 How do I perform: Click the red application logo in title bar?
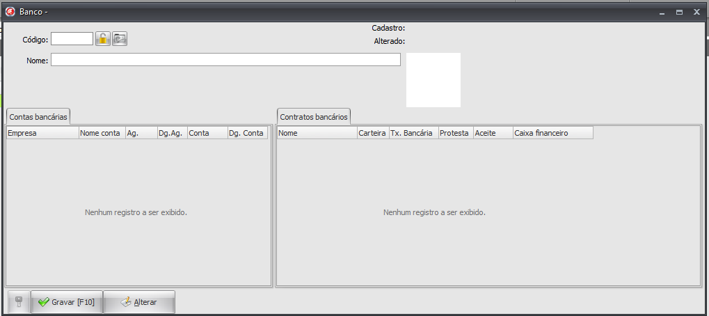tap(10, 13)
